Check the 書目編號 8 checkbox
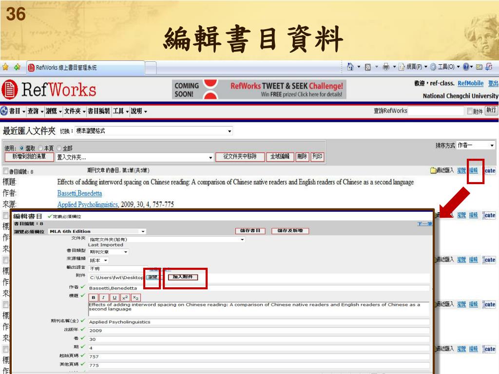Image resolution: width=499 pixels, height=374 pixels. pyautogui.click(x=5, y=171)
